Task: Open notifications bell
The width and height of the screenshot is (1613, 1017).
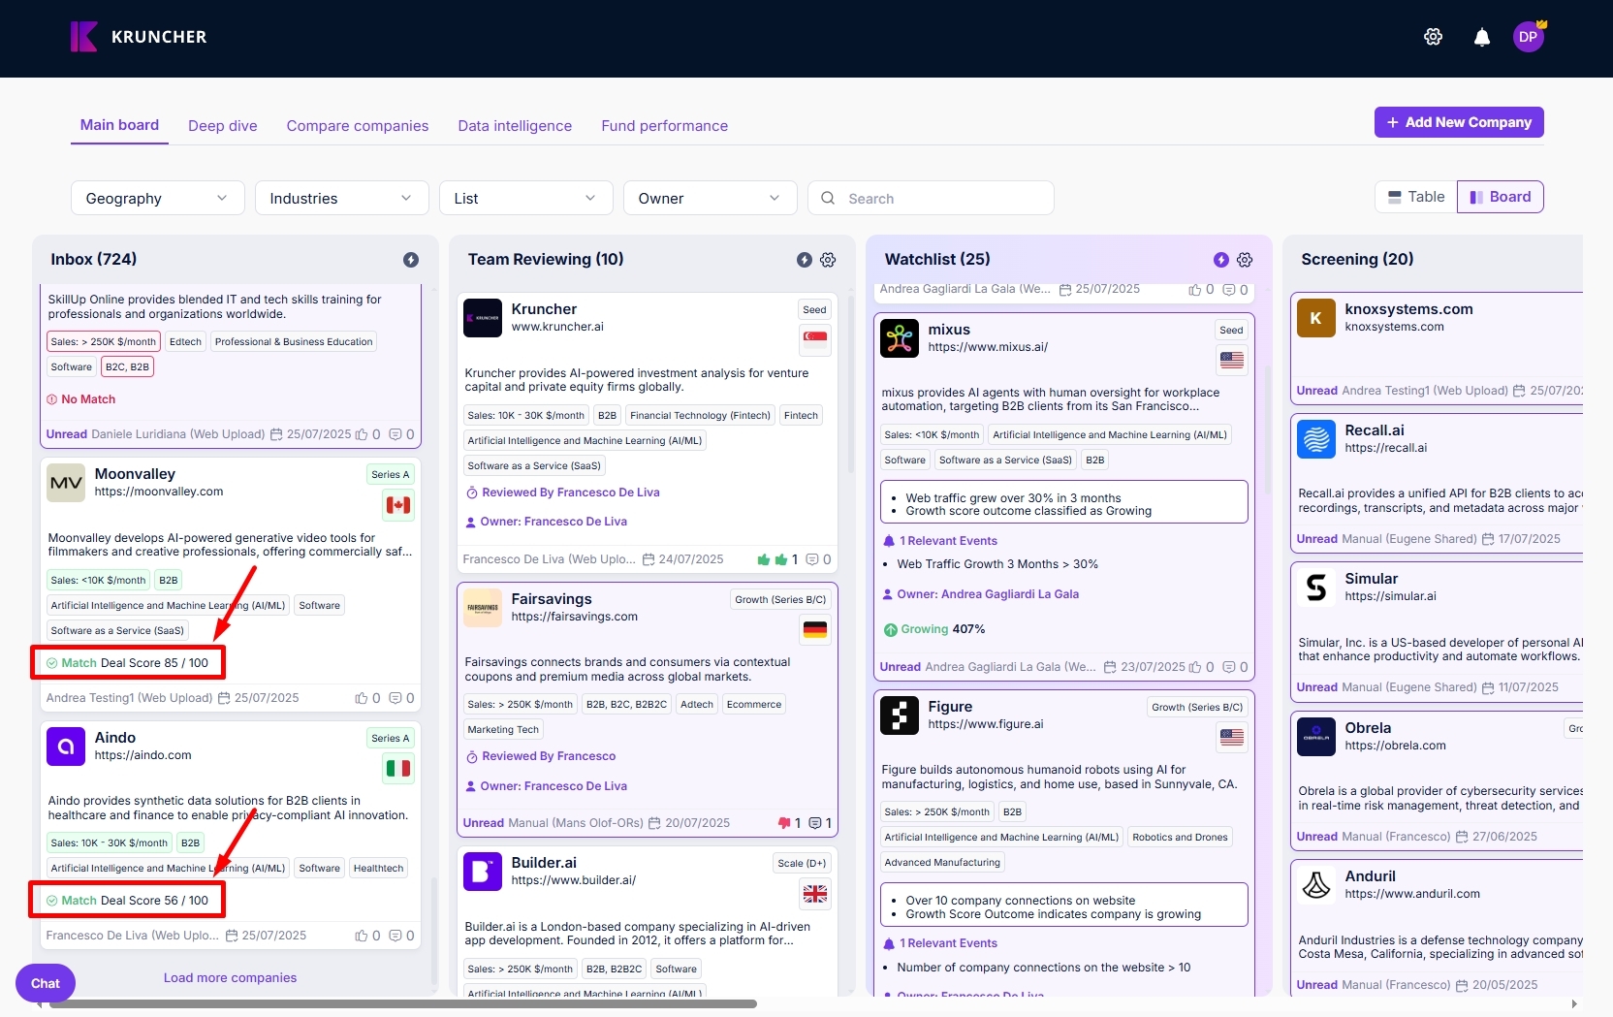Action: tap(1482, 37)
